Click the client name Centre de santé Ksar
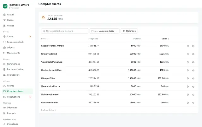 coord(51,70)
